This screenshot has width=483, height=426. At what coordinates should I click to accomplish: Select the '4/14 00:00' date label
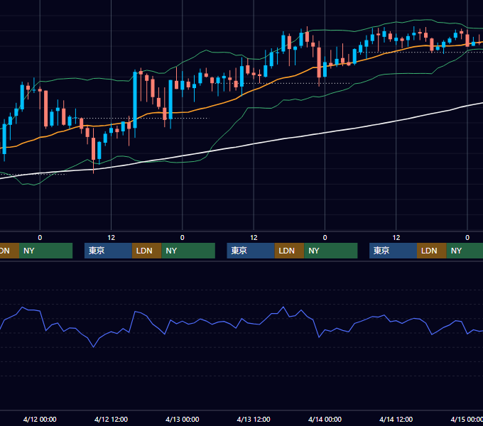pyautogui.click(x=325, y=419)
